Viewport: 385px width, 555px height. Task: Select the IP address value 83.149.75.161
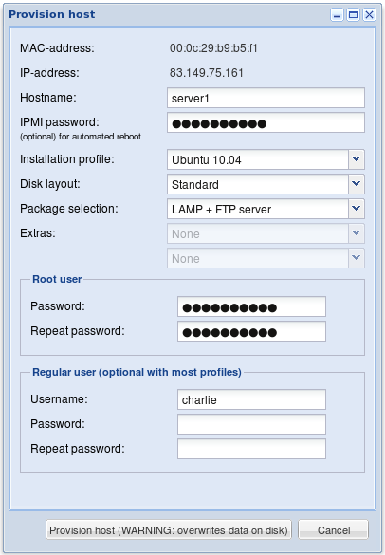click(207, 72)
